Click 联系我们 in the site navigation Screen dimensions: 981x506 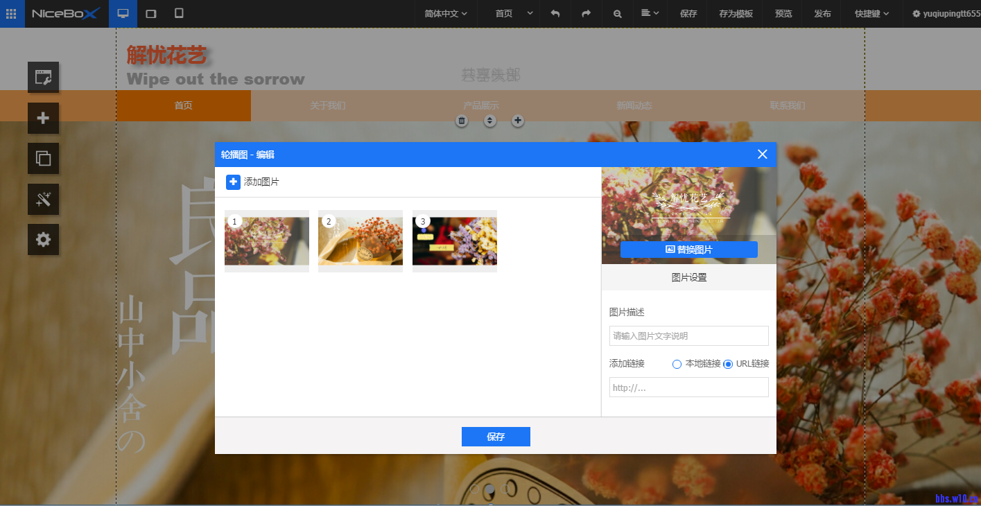pos(788,105)
